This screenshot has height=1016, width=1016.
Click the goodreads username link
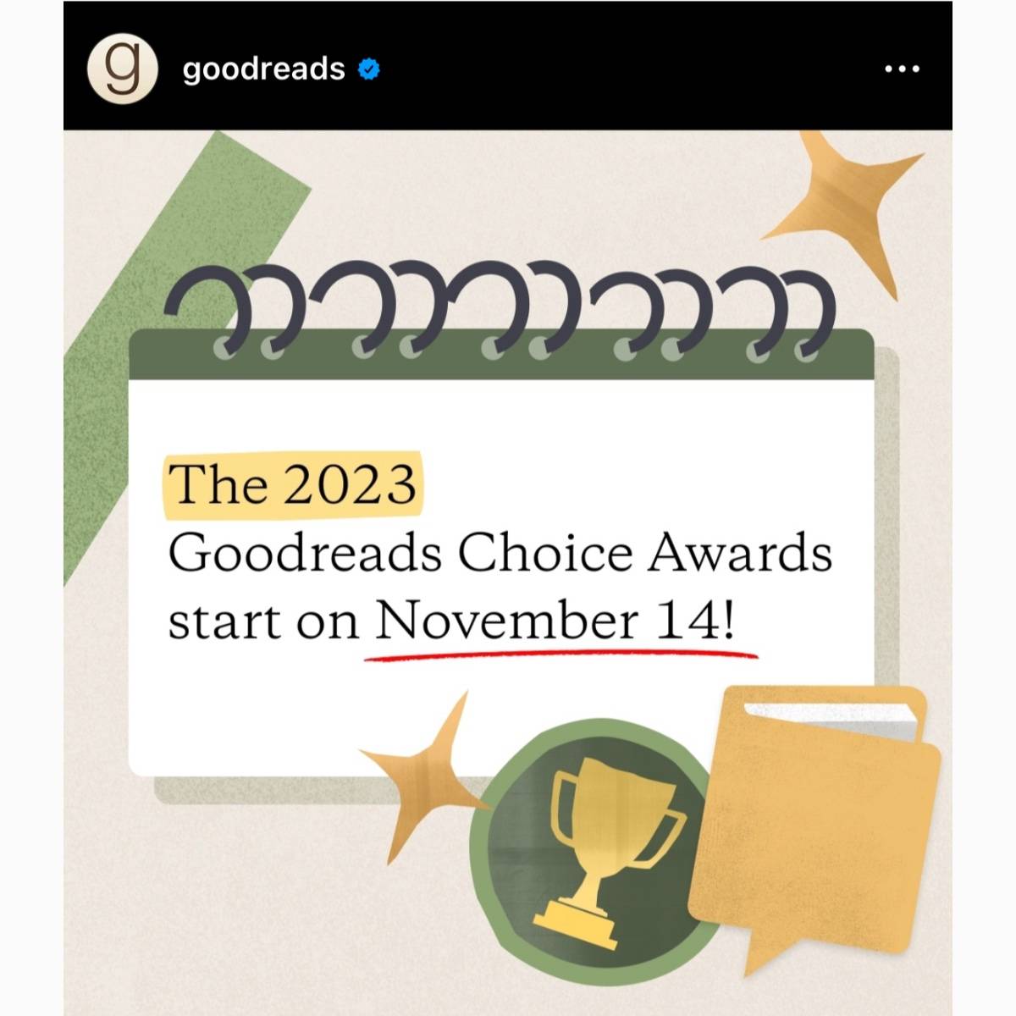(263, 69)
